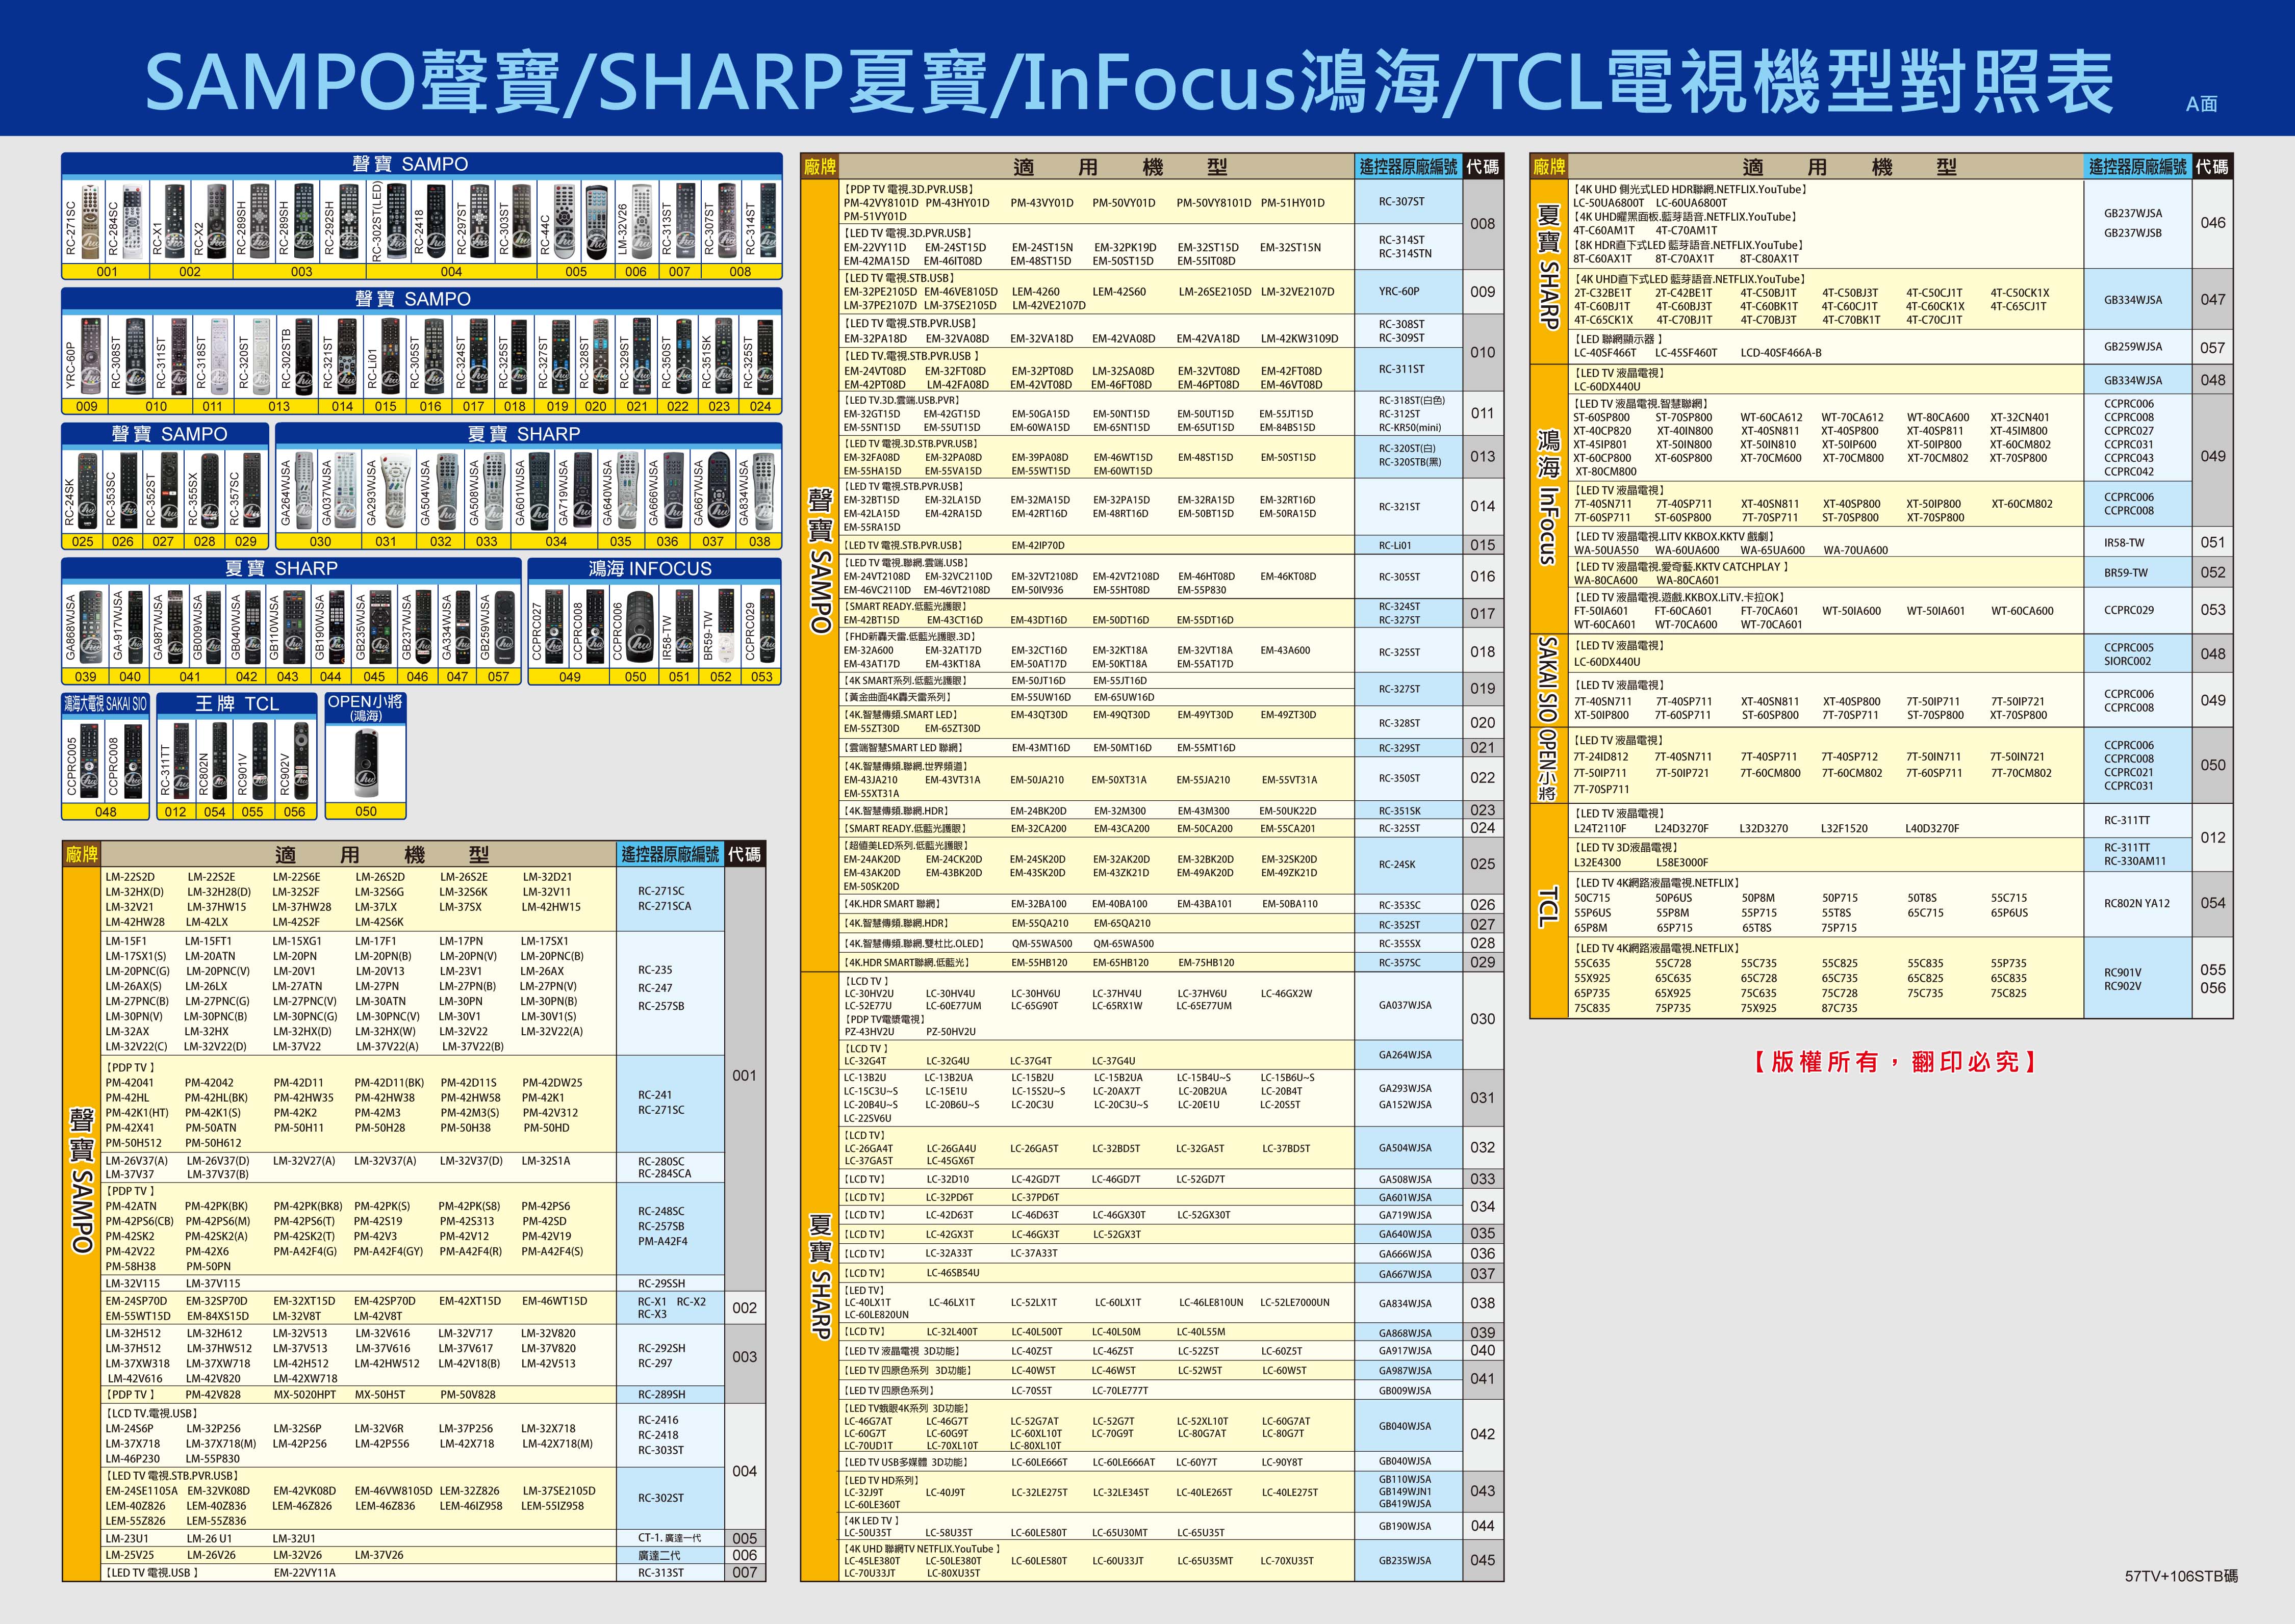Screen dimensions: 2295x1624
Task: Click the RC-355SX remote thumbnail
Action: (211, 490)
